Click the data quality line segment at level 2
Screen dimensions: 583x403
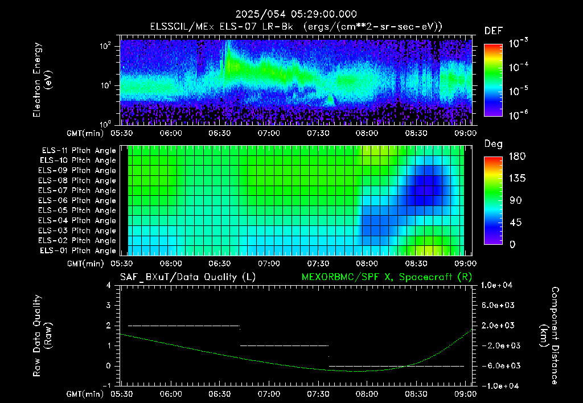[x=184, y=326]
